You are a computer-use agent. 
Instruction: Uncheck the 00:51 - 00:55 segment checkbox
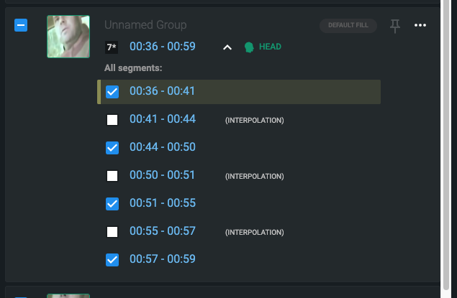click(x=112, y=204)
